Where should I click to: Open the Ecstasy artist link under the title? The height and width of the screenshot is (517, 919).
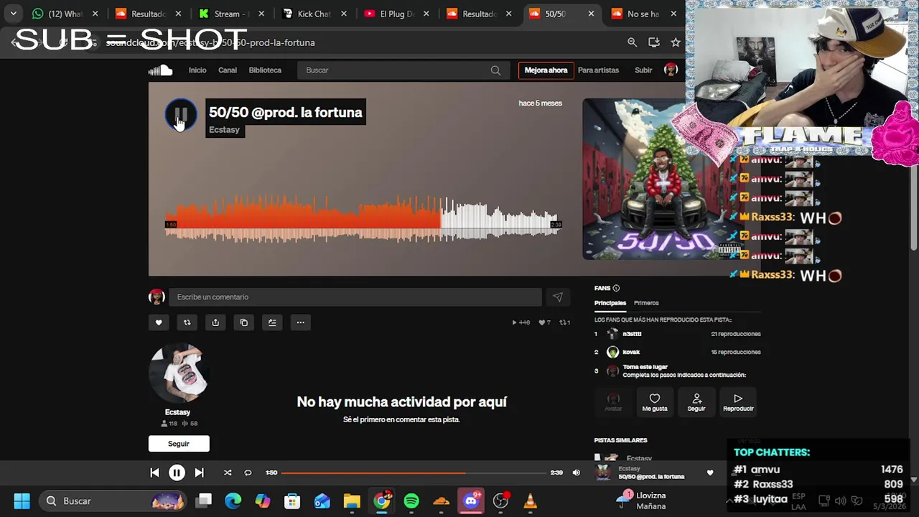click(224, 130)
